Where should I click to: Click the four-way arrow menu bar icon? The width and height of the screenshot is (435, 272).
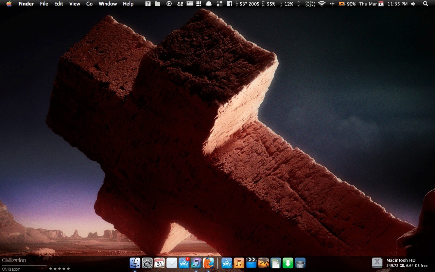(332, 4)
